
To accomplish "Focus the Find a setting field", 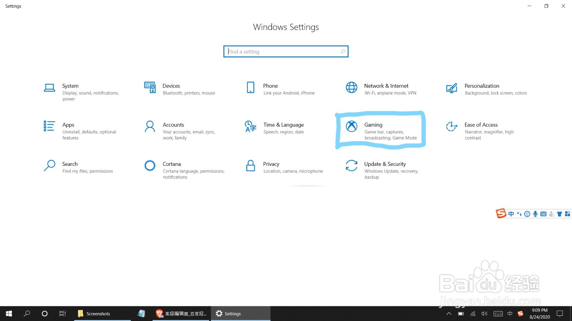I will (x=286, y=51).
